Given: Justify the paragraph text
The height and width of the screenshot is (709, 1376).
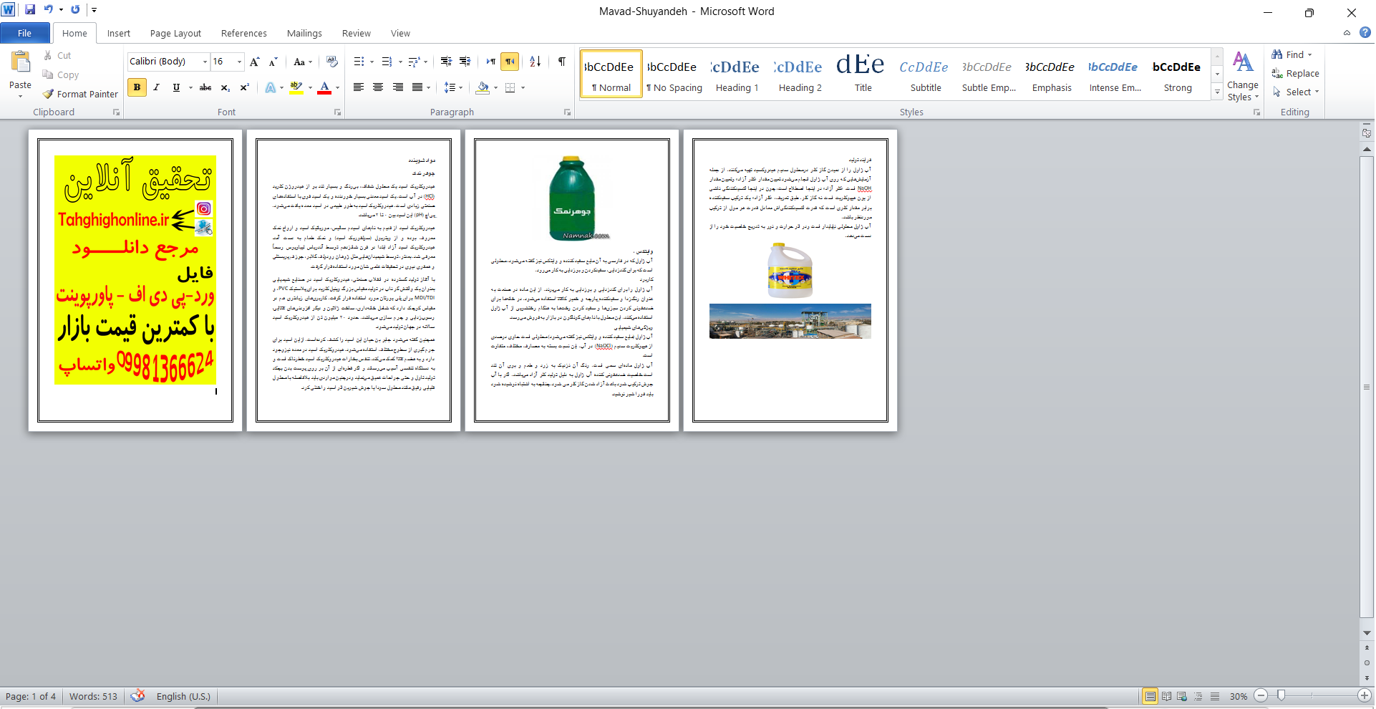Looking at the screenshot, I should click(x=417, y=87).
